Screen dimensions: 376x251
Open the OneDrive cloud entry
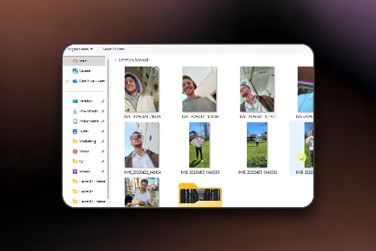88,81
